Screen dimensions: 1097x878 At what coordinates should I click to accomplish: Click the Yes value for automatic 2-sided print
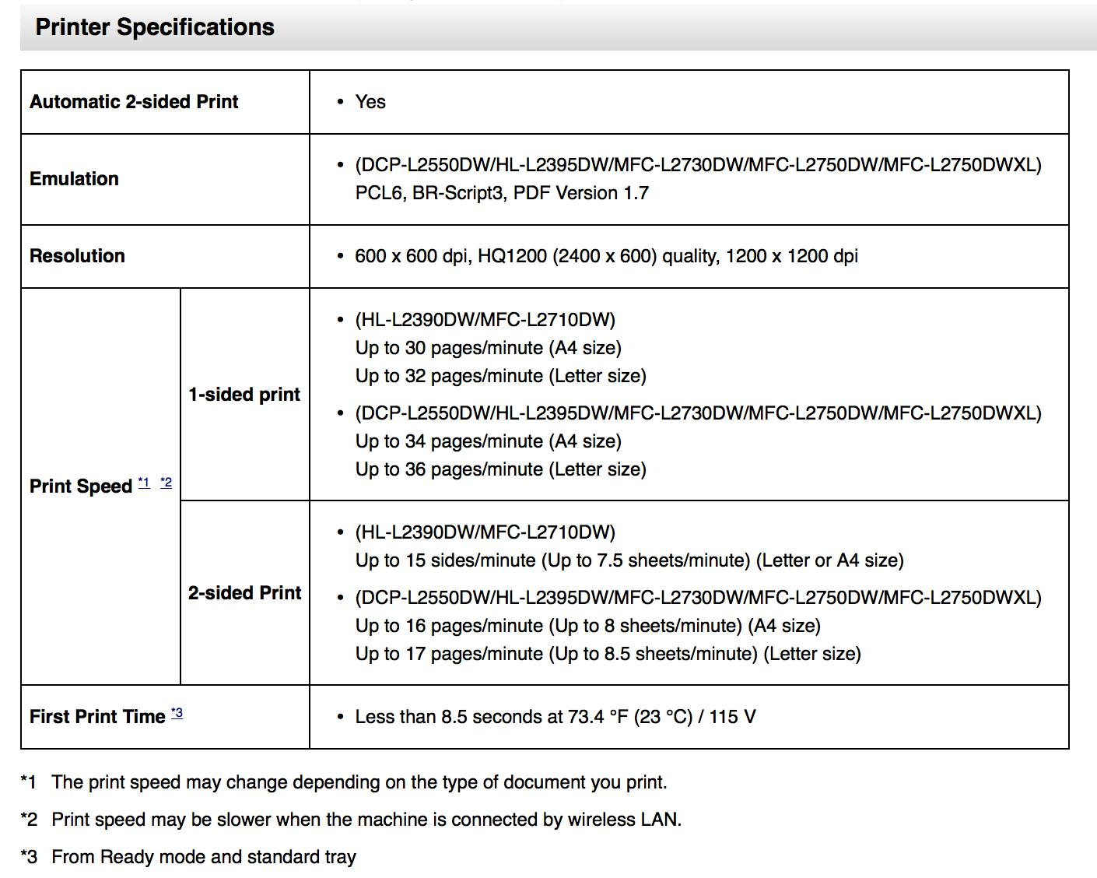point(370,102)
